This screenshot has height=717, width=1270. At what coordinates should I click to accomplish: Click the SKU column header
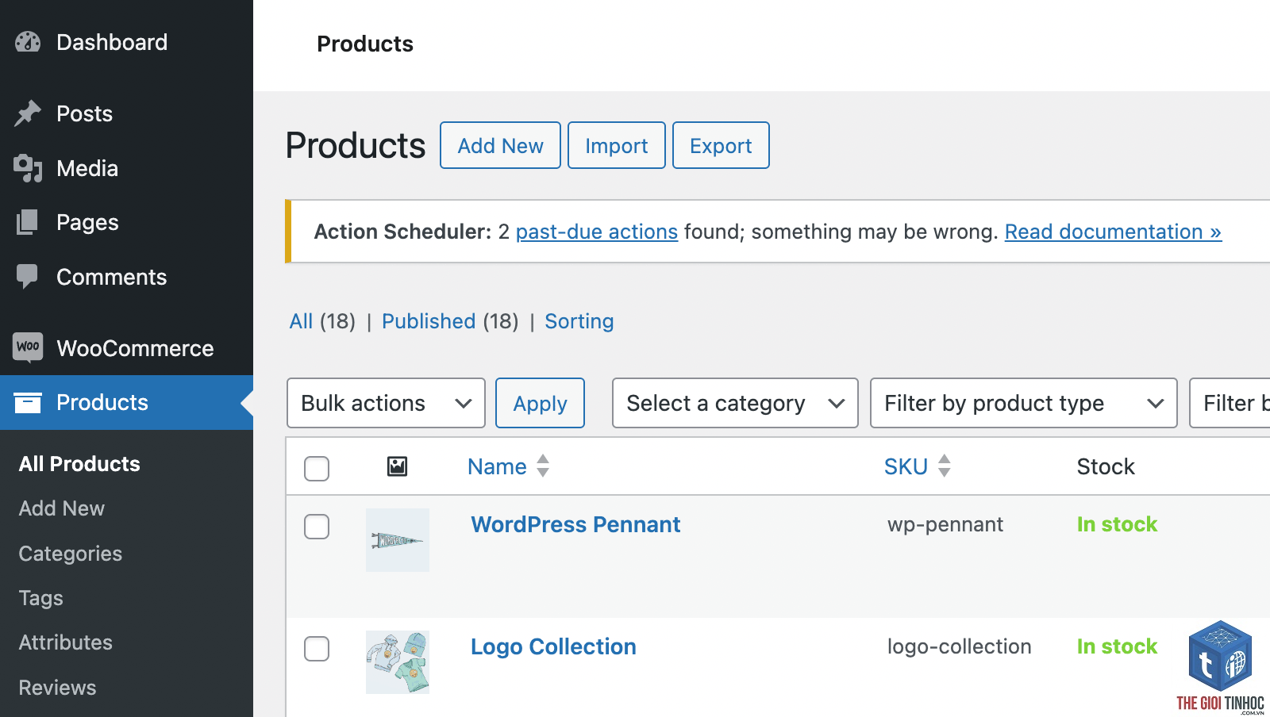tap(906, 466)
